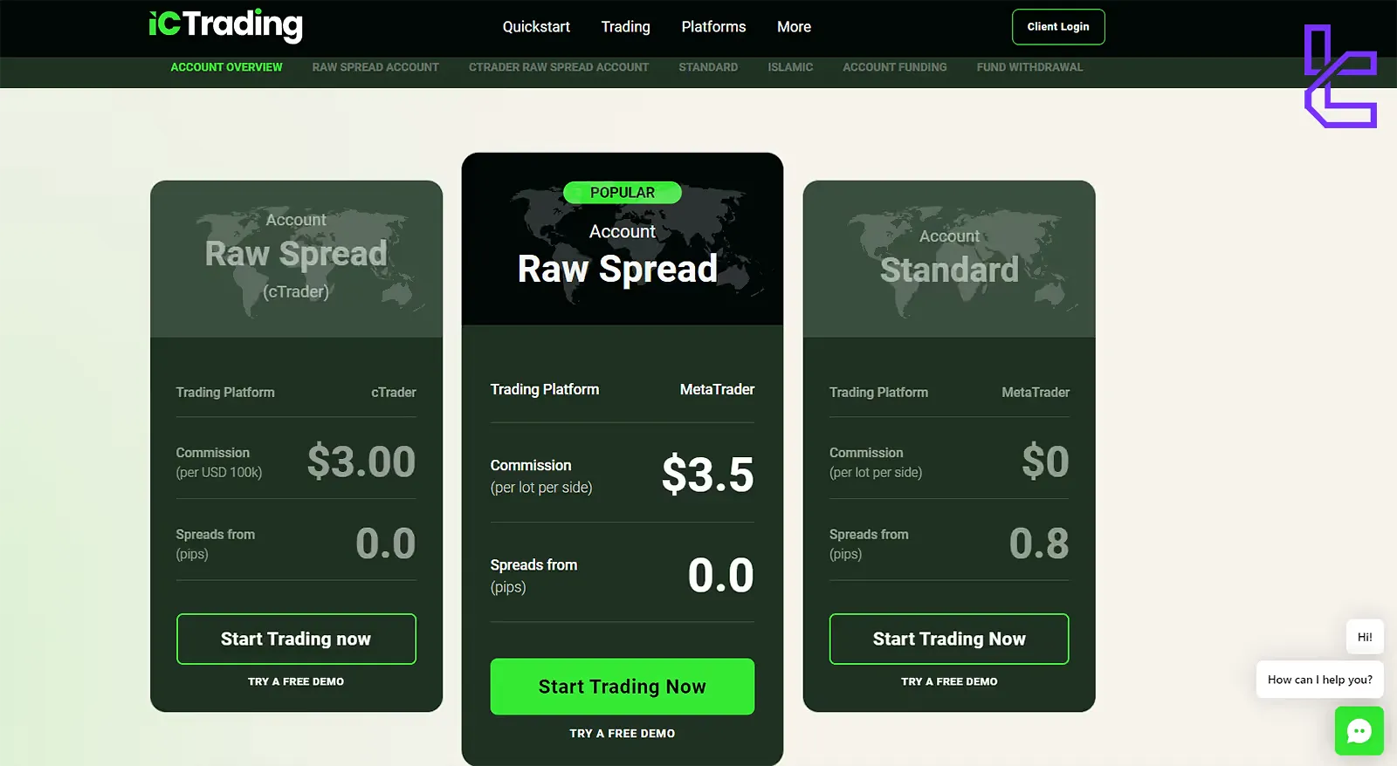
Task: Open the live chat bubble icon
Action: (x=1359, y=730)
